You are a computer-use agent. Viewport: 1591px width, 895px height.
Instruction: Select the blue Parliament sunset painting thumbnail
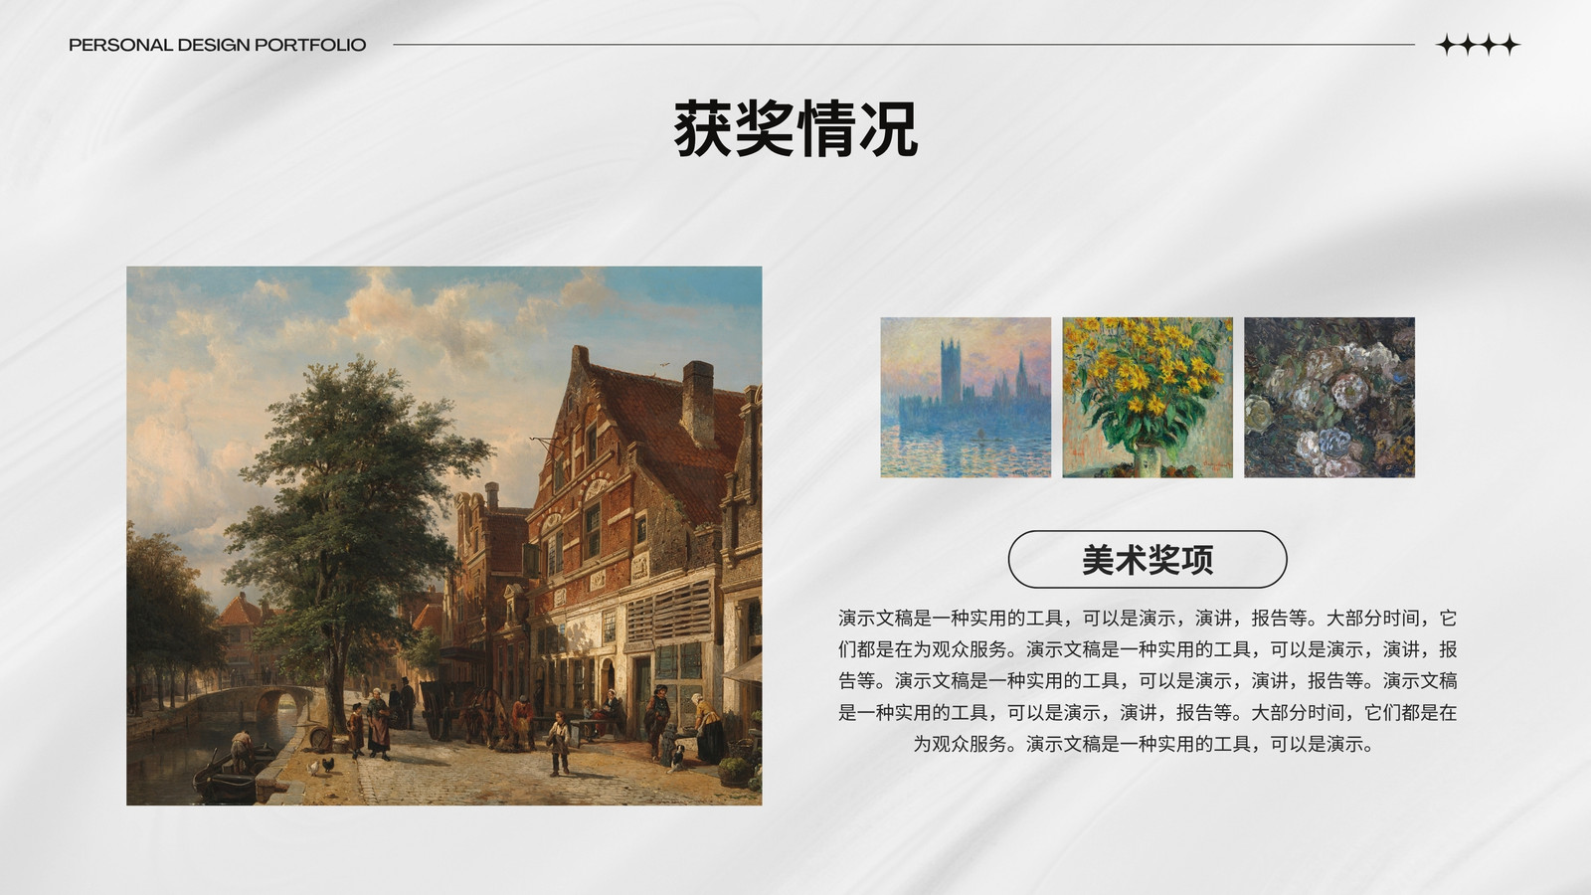pos(966,398)
